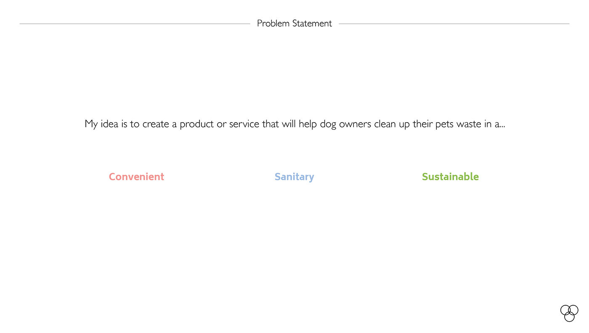
Task: Click the three overlapping circles logo
Action: [569, 313]
